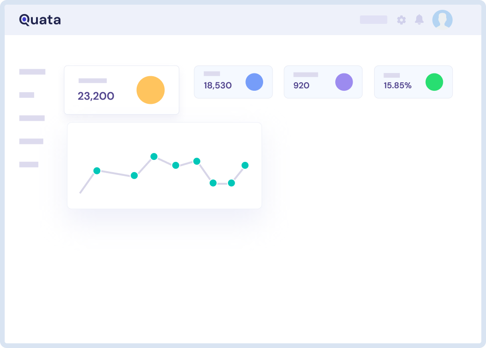Click the rightmost data point on chart
486x348 pixels.
245,165
